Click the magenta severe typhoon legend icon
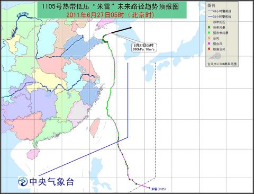This screenshot has width=254, height=194. (x=210, y=43)
